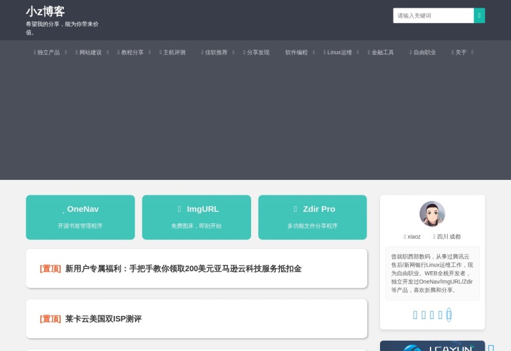Click the outlined social icon in author card
Screen dimensions: 511x351
coord(449,315)
